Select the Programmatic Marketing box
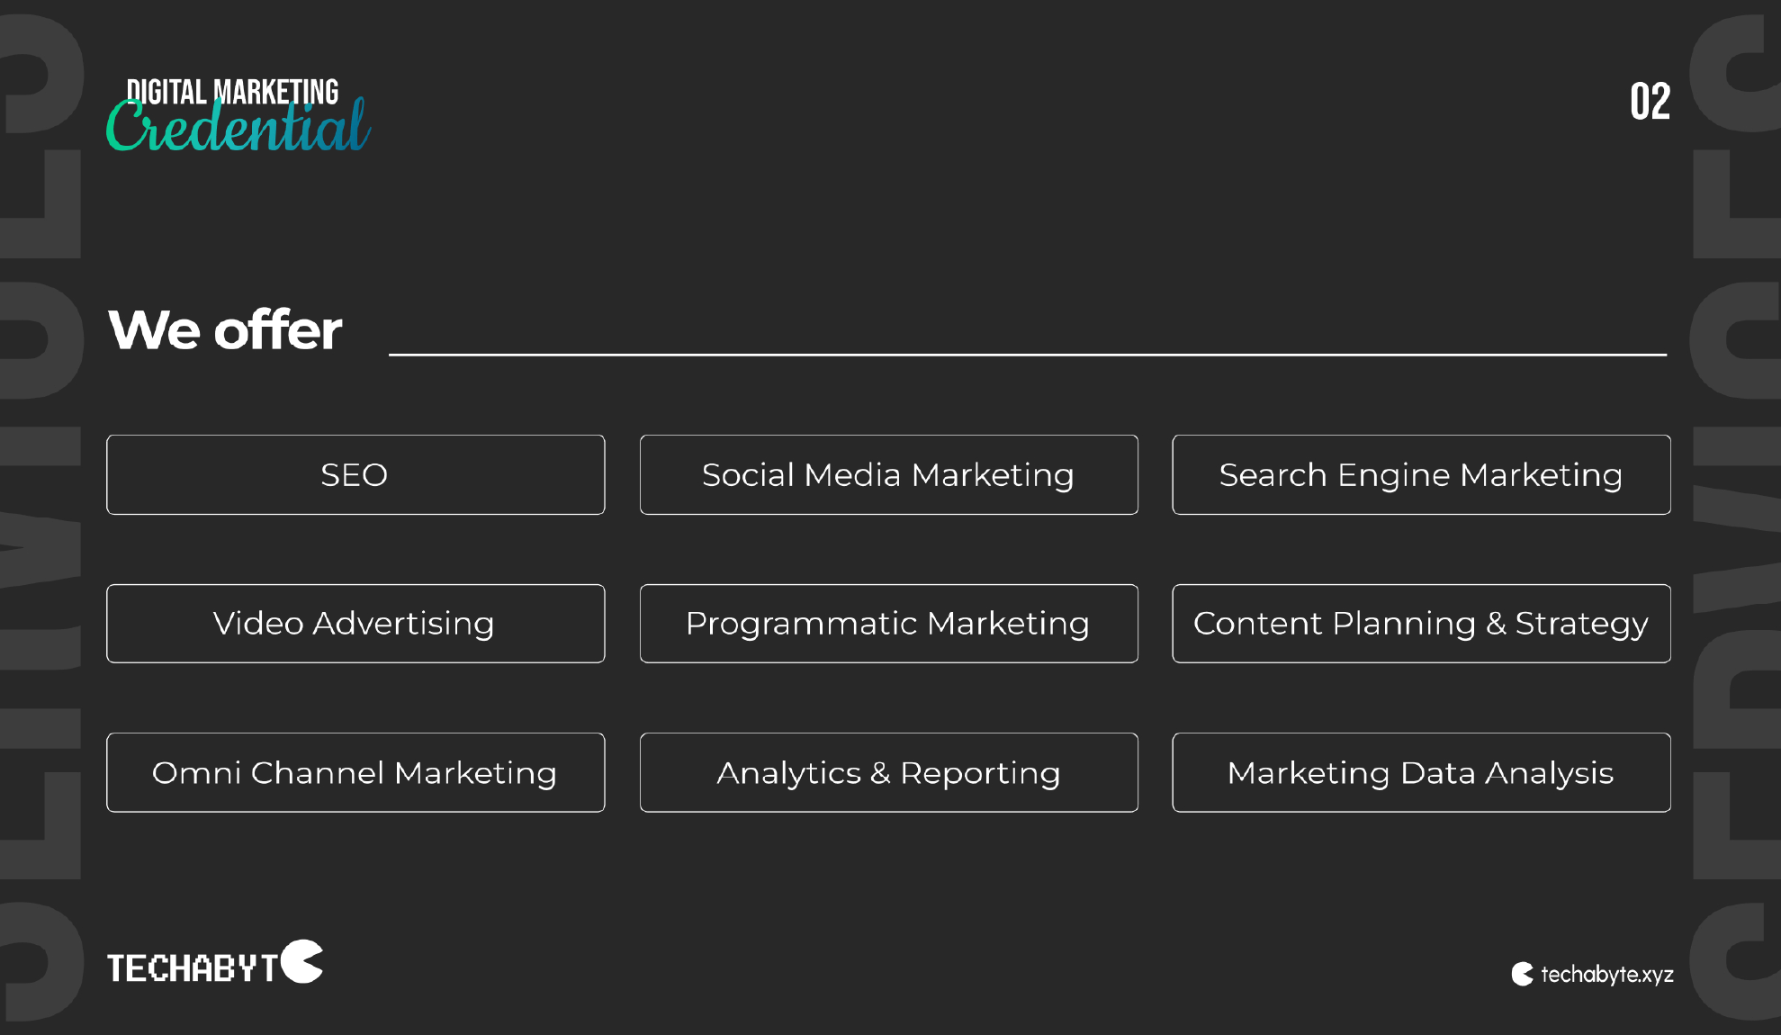Image resolution: width=1781 pixels, height=1035 pixels. 888,624
